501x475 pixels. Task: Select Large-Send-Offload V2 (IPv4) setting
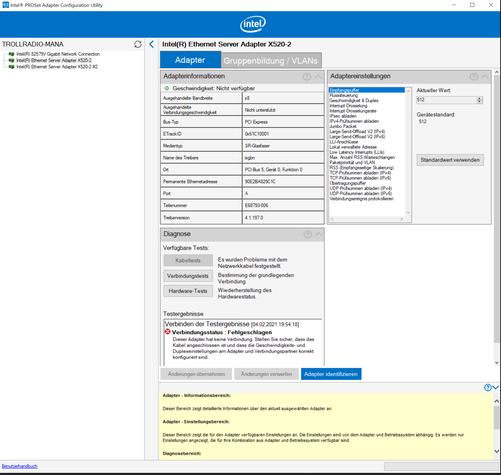click(357, 131)
